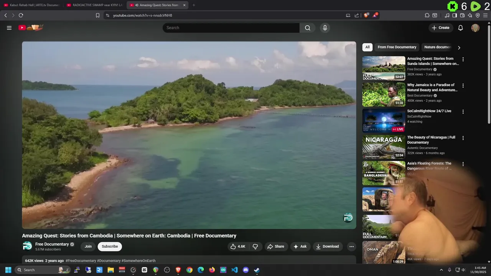491x276 pixels.
Task: Click the browser share page icon
Action: pos(357,15)
